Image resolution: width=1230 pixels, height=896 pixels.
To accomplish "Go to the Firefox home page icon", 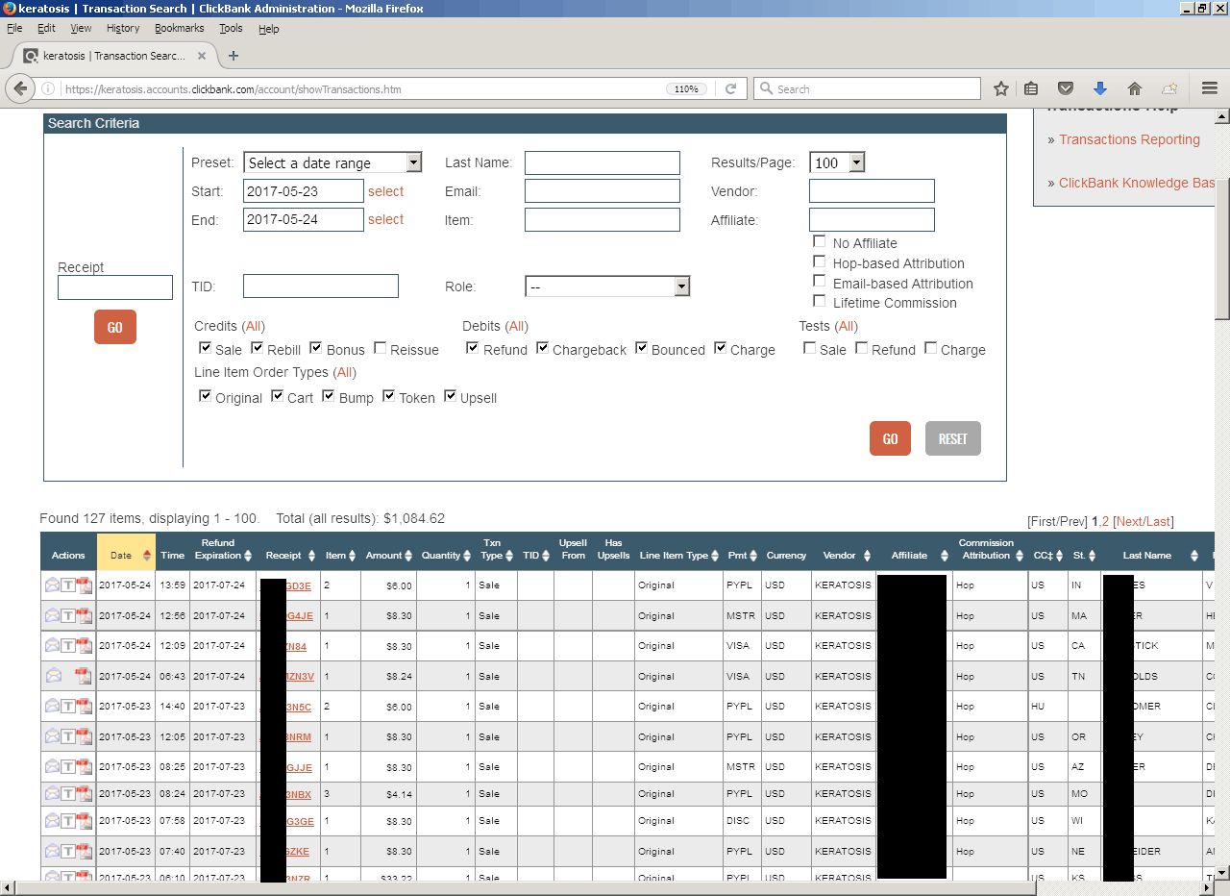I will click(x=1135, y=88).
